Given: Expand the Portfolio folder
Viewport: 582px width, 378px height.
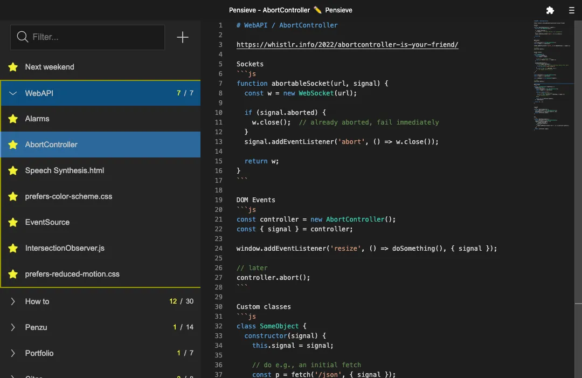Looking at the screenshot, I should [x=13, y=353].
